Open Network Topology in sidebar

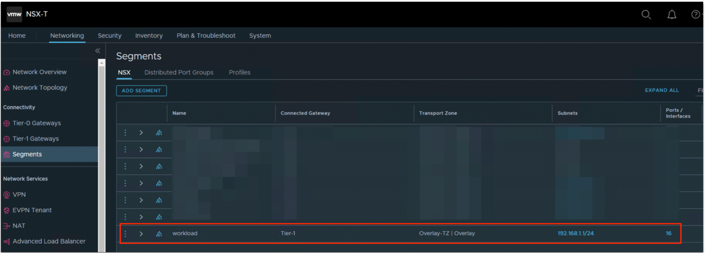pyautogui.click(x=39, y=88)
